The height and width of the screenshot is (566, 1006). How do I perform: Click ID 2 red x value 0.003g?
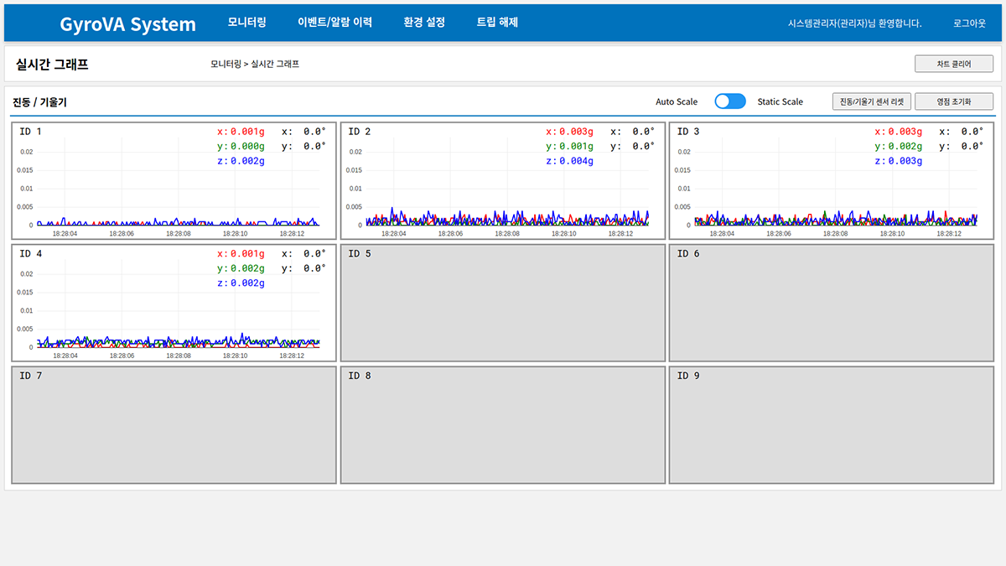pyautogui.click(x=569, y=132)
